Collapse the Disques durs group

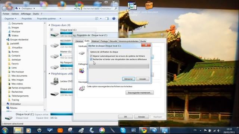(49, 25)
